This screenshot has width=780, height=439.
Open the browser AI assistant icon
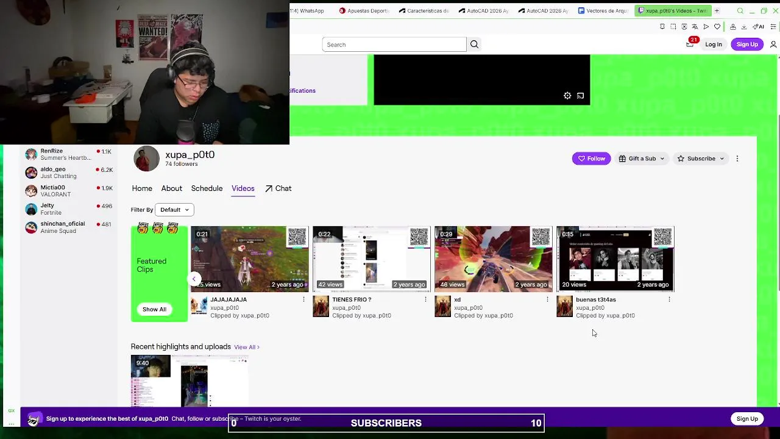[759, 27]
